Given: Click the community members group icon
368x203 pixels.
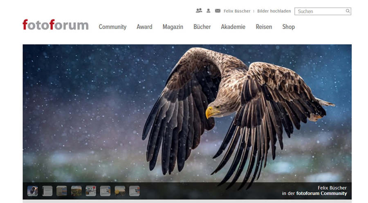Looking at the screenshot, I should point(199,11).
